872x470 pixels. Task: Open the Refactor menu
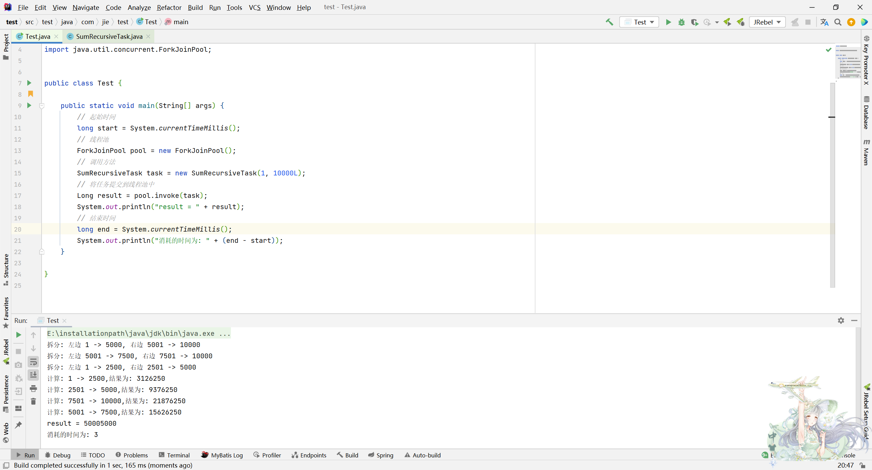click(169, 7)
